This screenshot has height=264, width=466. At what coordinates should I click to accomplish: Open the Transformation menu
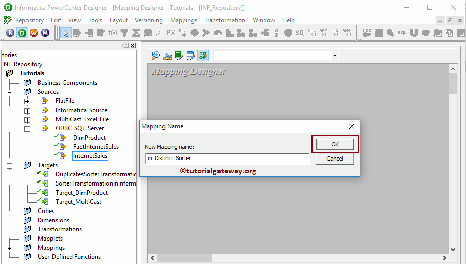pyautogui.click(x=225, y=20)
